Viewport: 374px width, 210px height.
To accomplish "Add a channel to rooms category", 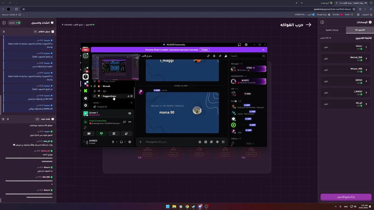I will [x=131, y=103].
